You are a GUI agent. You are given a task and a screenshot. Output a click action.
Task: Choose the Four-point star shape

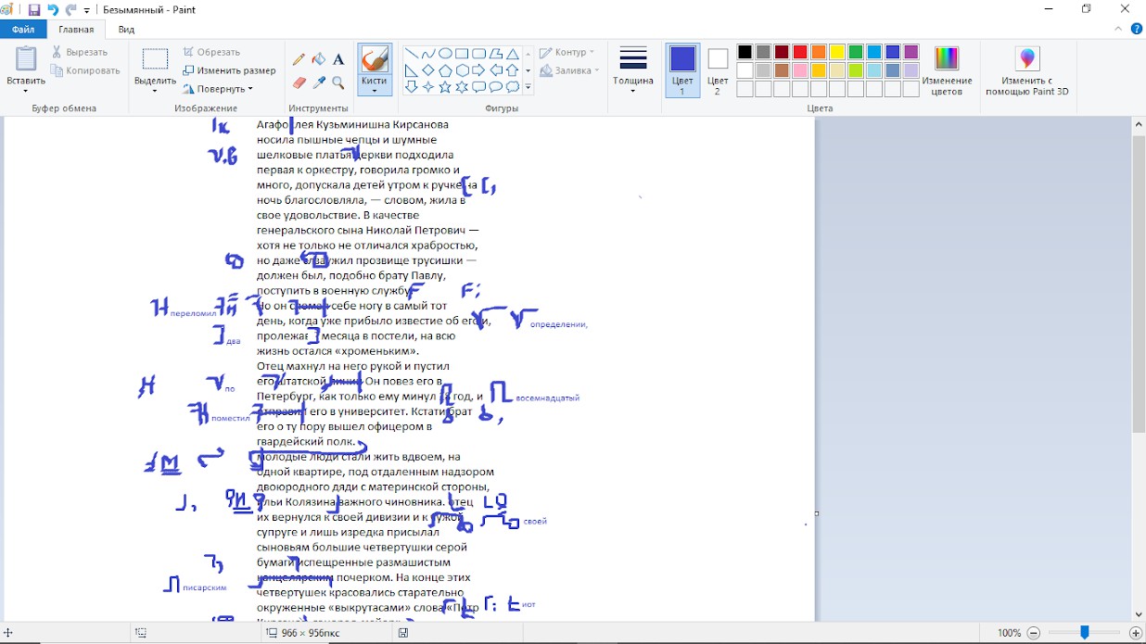tap(428, 87)
